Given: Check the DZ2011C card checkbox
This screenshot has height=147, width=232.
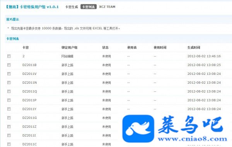Looking at the screenshot, I should [9, 144].
